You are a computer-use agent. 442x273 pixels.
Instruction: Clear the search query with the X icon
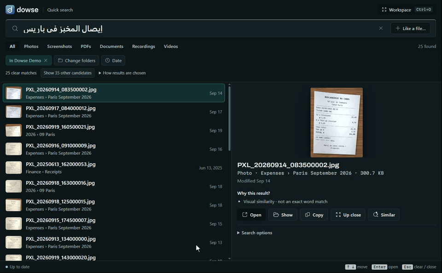tap(381, 28)
